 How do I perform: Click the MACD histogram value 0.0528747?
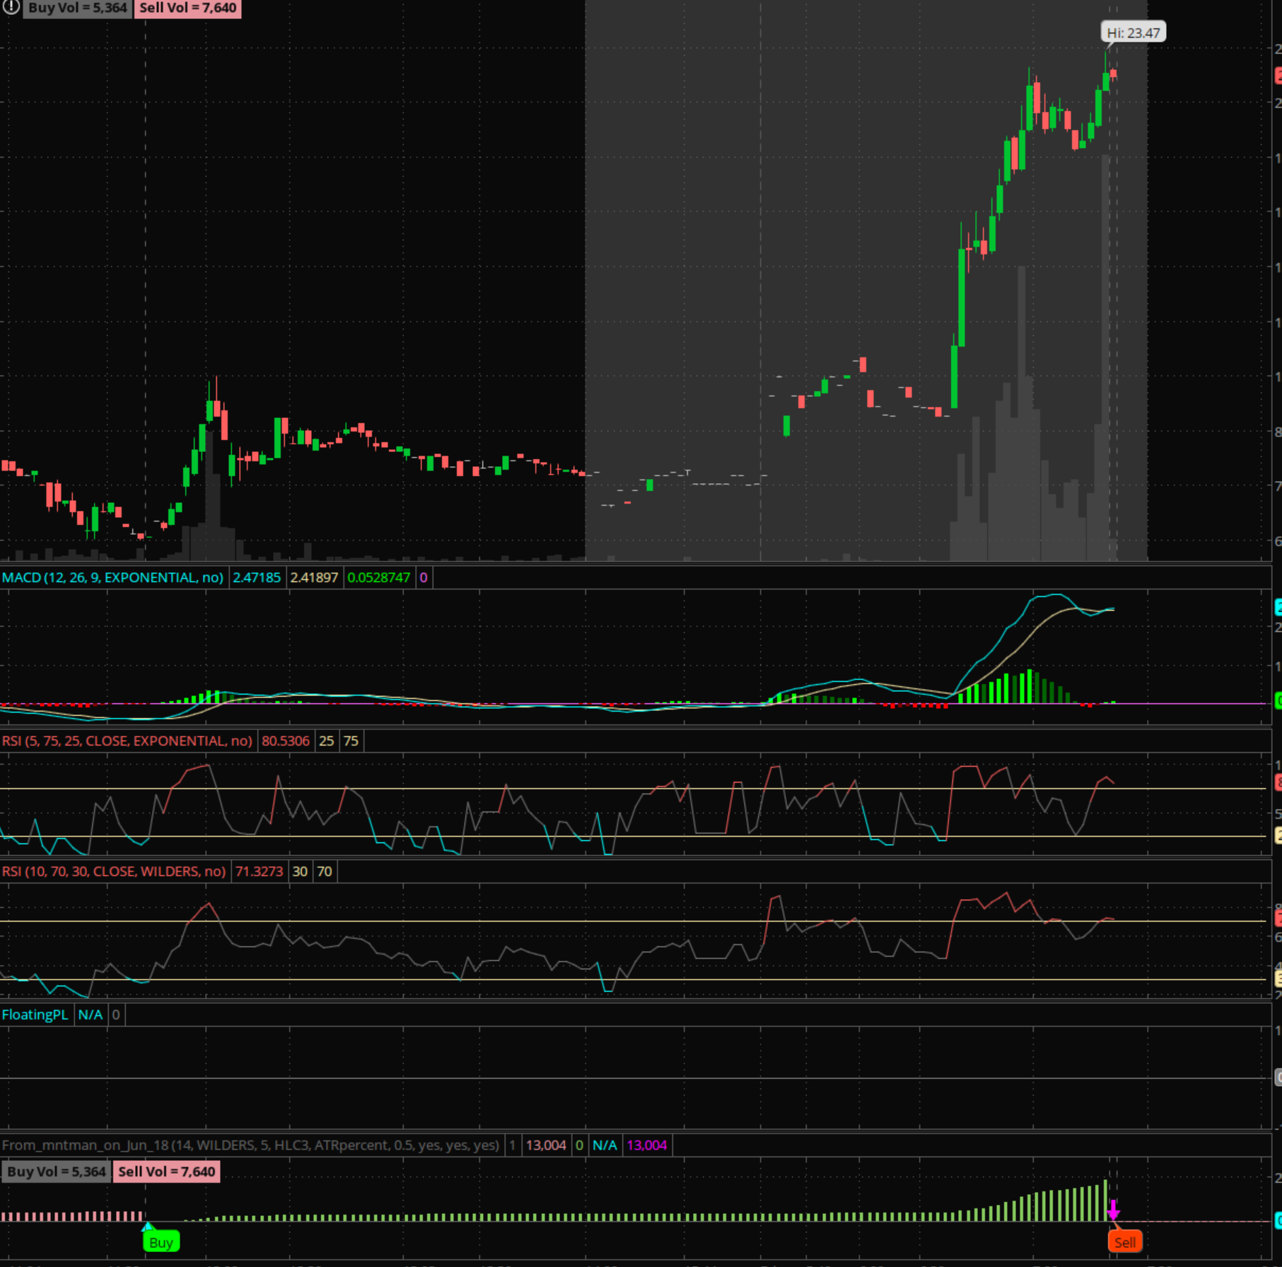click(379, 577)
